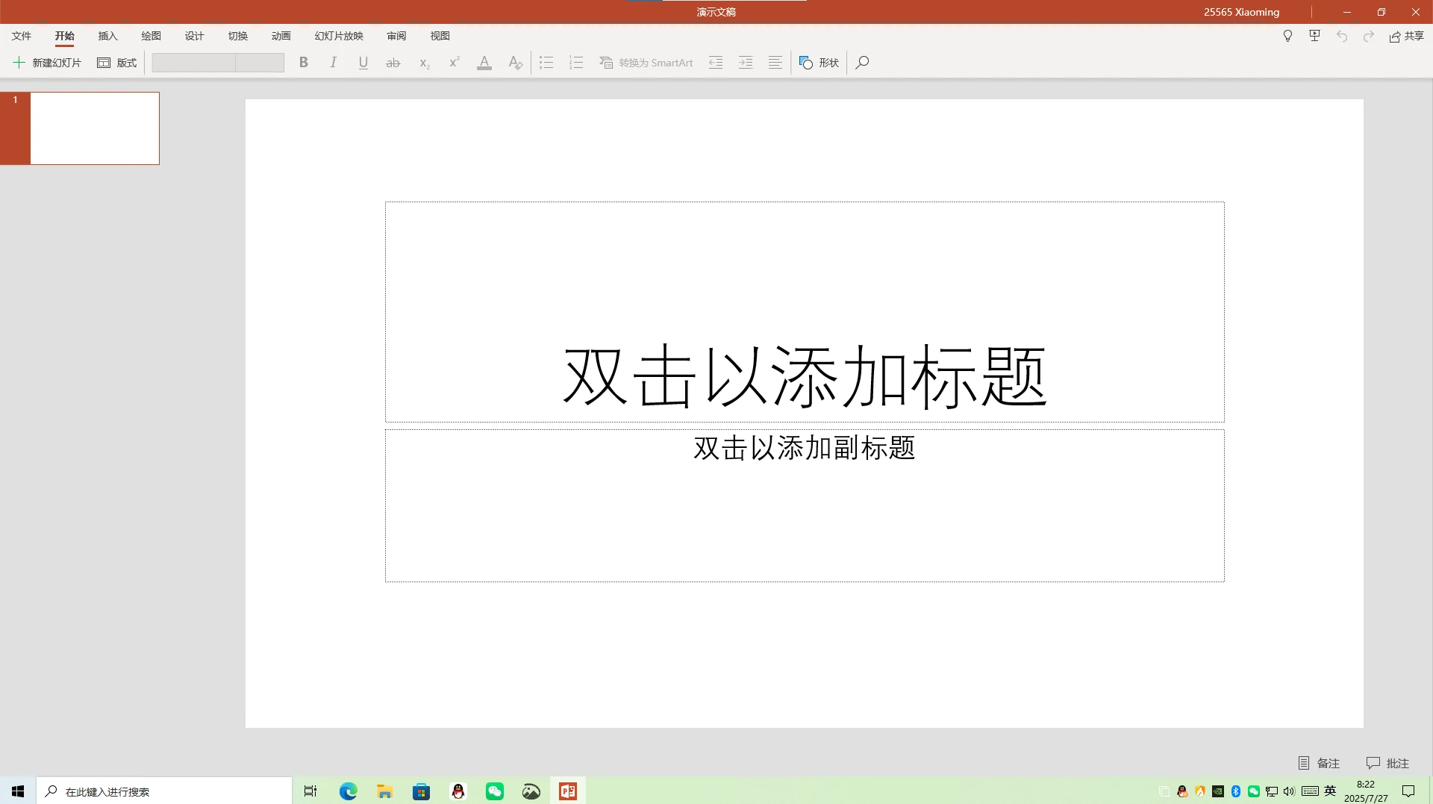Image resolution: width=1433 pixels, height=804 pixels.
Task: Open the 版式 layout dropdown
Action: pos(117,63)
